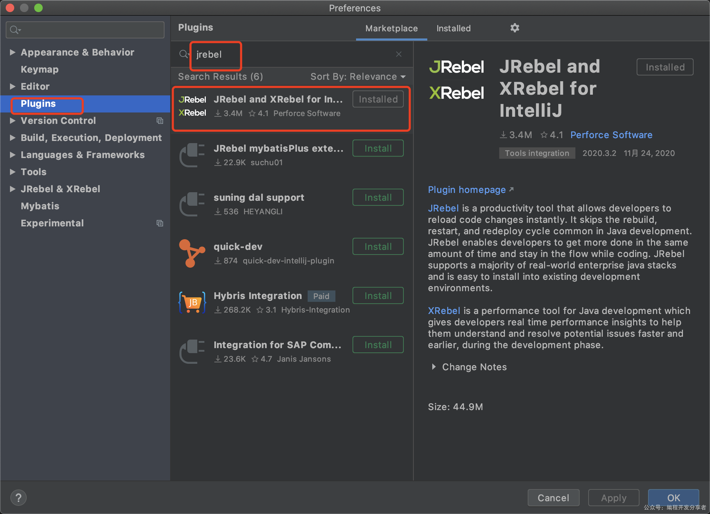The width and height of the screenshot is (710, 514).
Task: Click the Cancel button
Action: point(553,498)
